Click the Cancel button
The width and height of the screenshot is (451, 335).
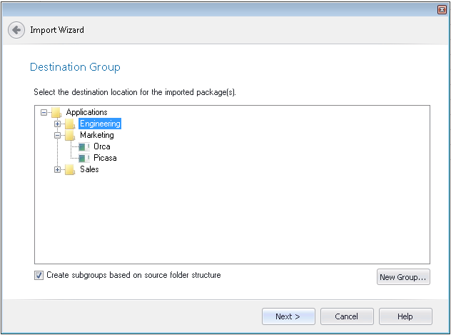(347, 316)
